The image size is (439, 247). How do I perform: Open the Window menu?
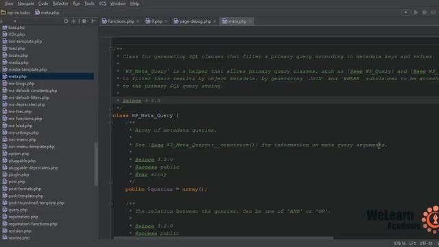tap(118, 3)
